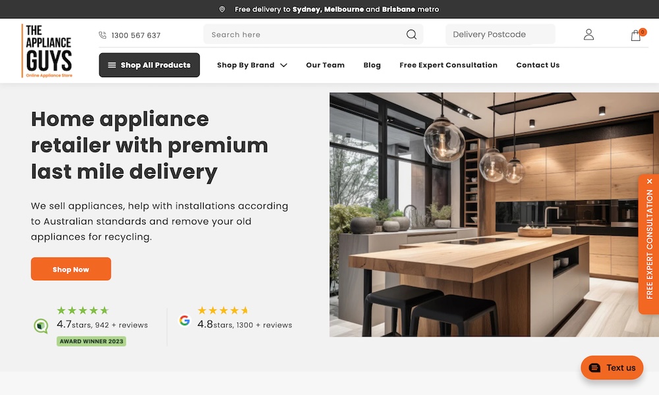This screenshot has width=659, height=395.
Task: Open Contact Us page
Action: (538, 65)
